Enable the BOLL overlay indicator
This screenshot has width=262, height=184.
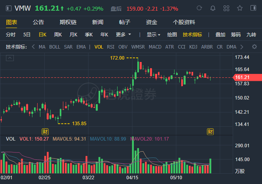click(55, 47)
